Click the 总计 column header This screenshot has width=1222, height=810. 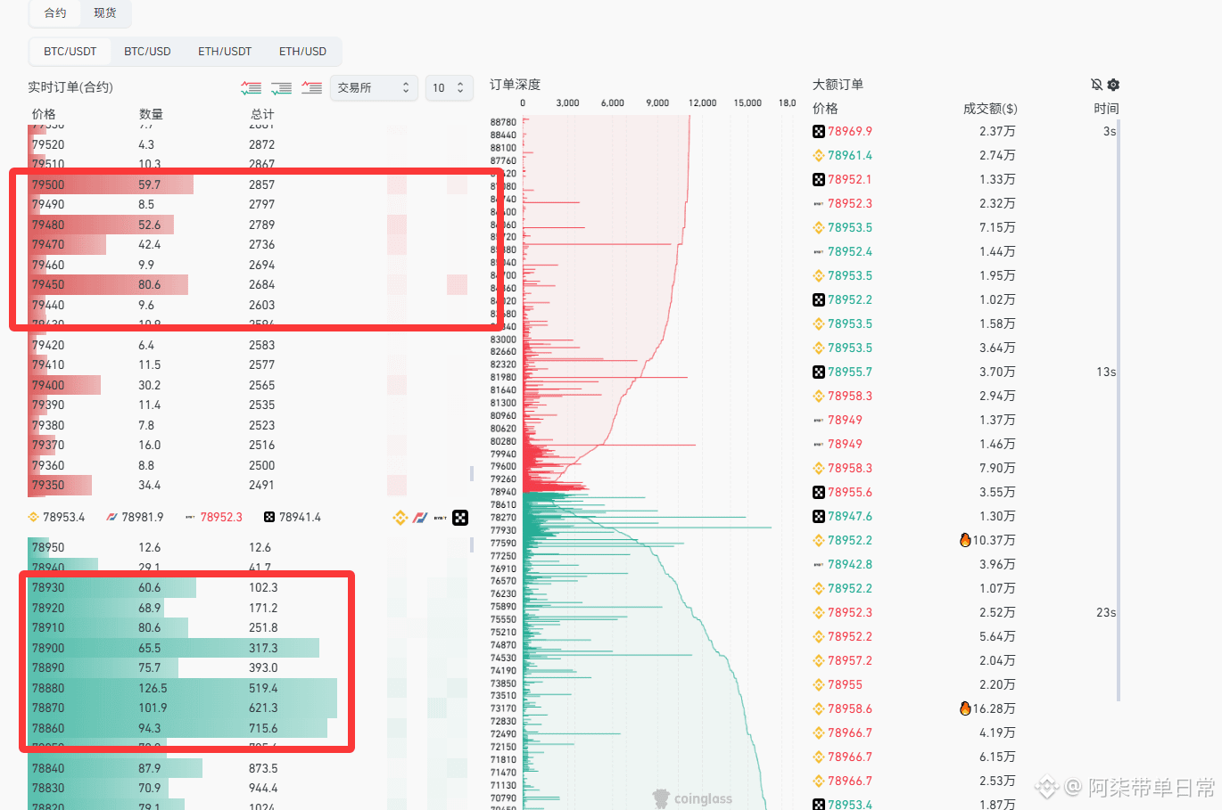click(262, 114)
